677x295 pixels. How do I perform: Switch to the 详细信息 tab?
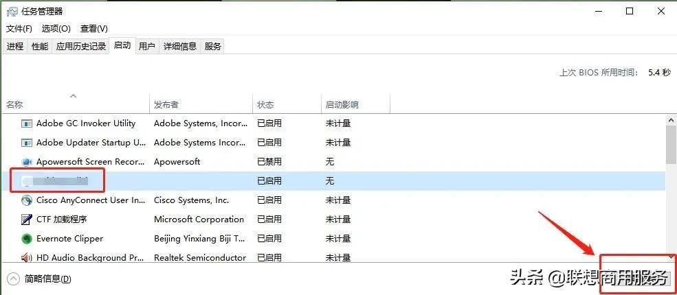(180, 47)
